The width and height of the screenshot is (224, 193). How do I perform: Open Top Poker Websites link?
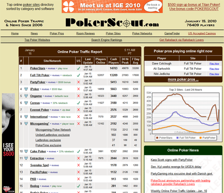pyautogui.click(x=37, y=40)
